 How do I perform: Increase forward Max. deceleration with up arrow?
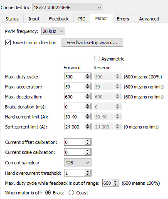[x=87, y=95]
